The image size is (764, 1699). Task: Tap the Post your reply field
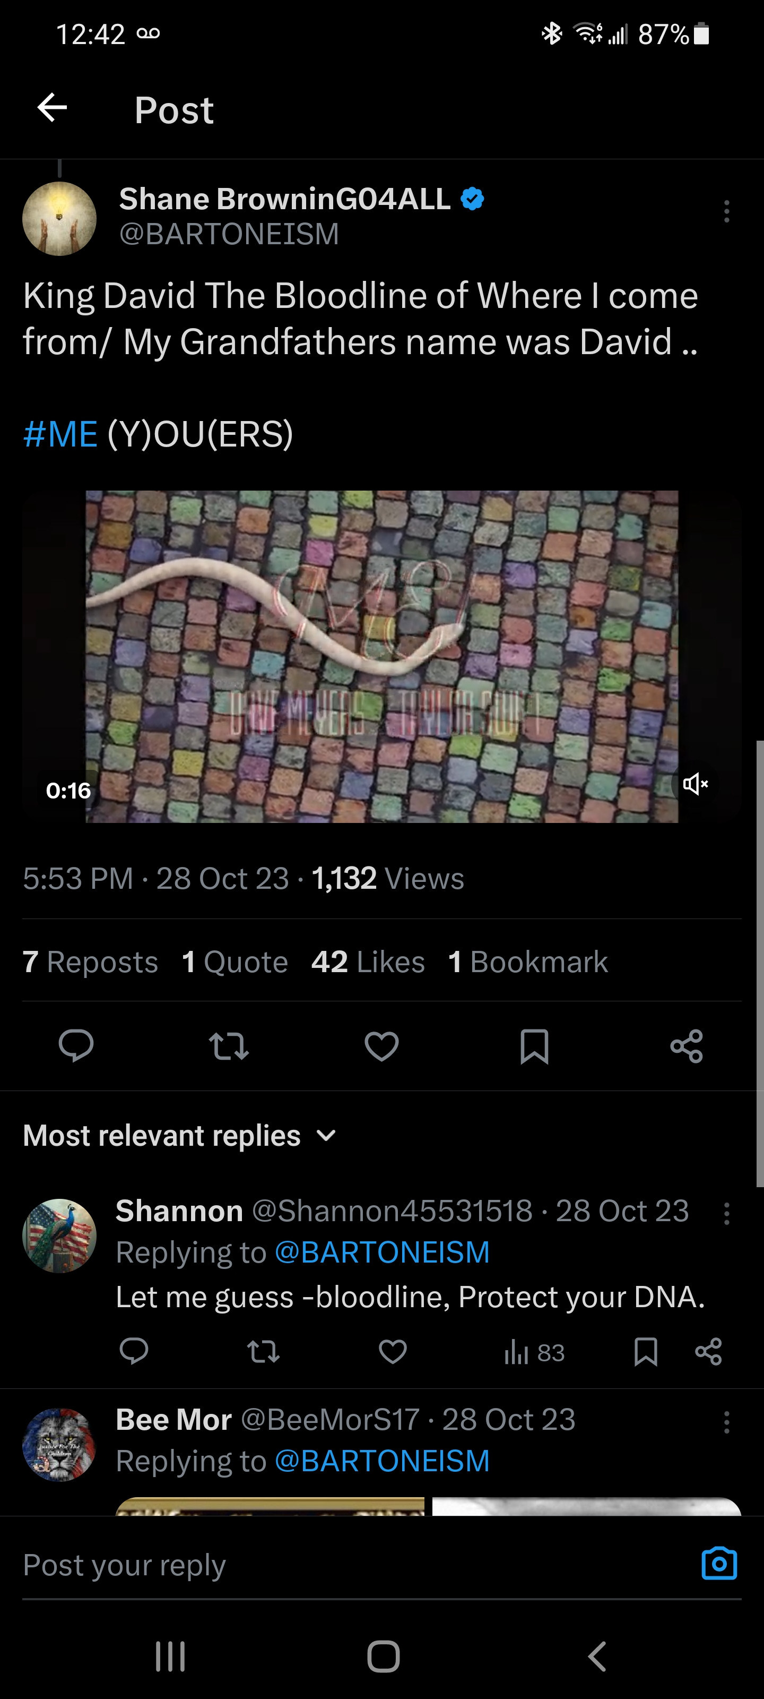tap(329, 1565)
